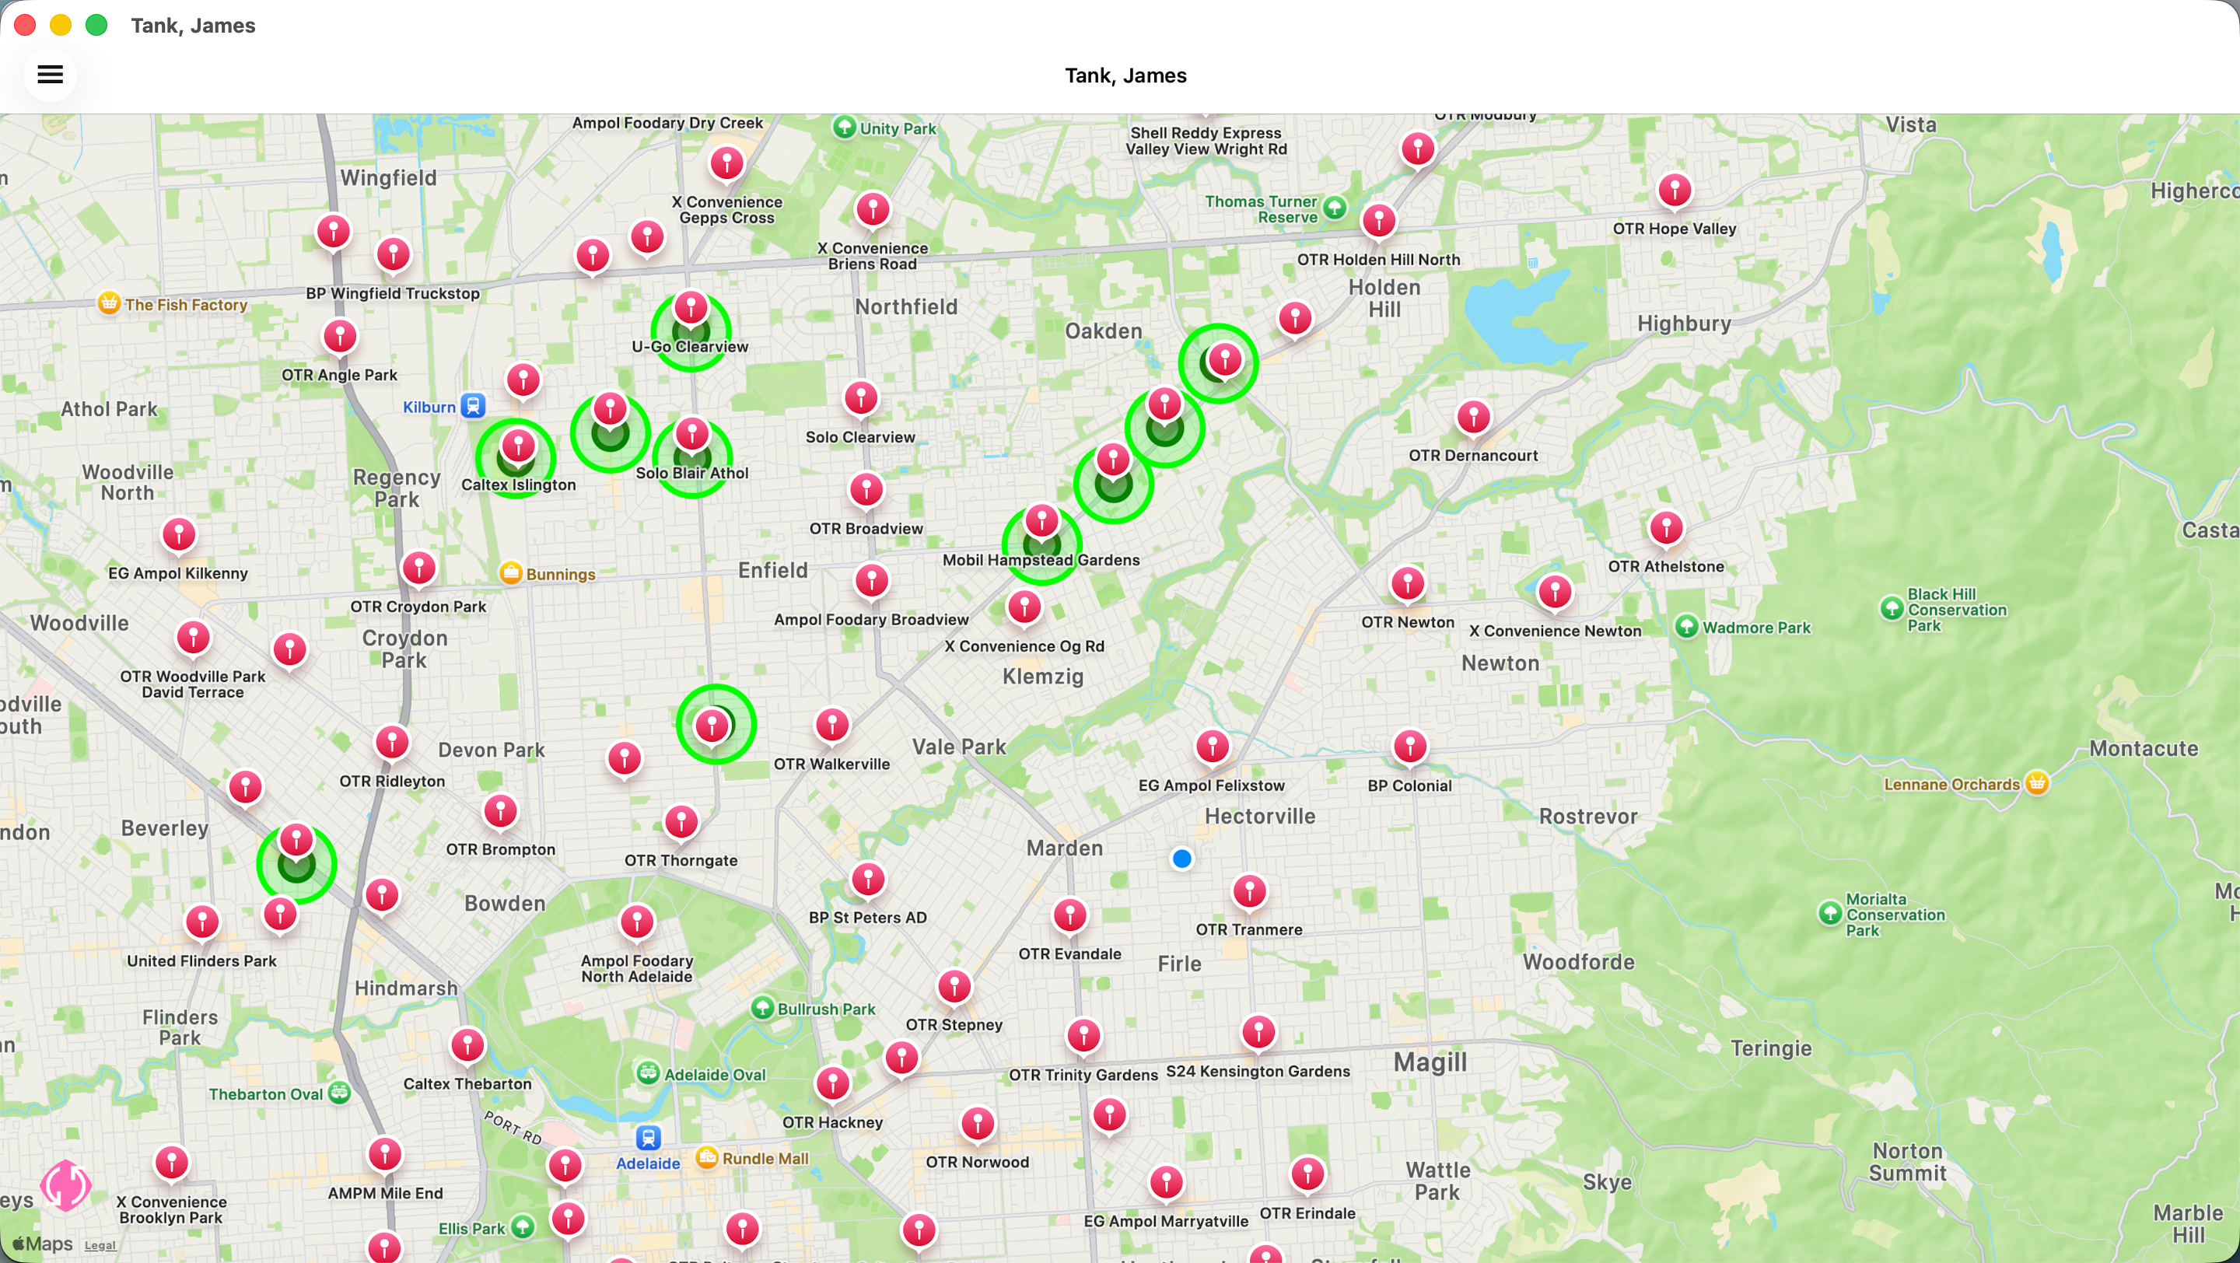Screen dimensions: 2240x1263
Task: Click the X Convenience Newton pin
Action: pyautogui.click(x=1555, y=592)
